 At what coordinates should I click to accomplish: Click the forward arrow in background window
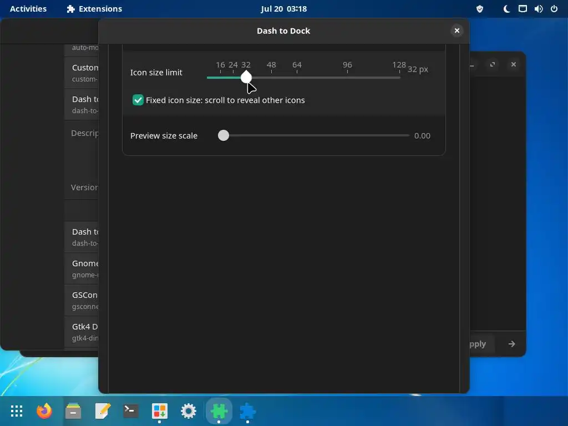tap(511, 344)
